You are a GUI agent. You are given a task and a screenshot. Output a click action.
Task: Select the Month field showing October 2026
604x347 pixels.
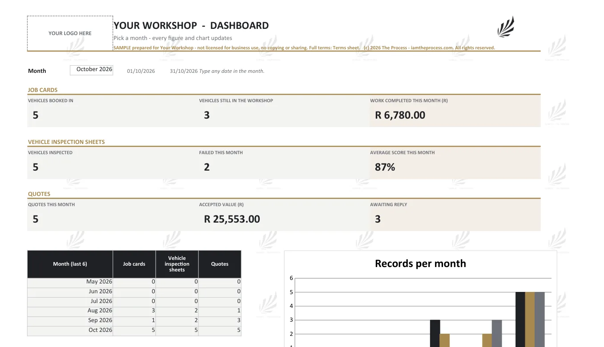[x=92, y=70]
